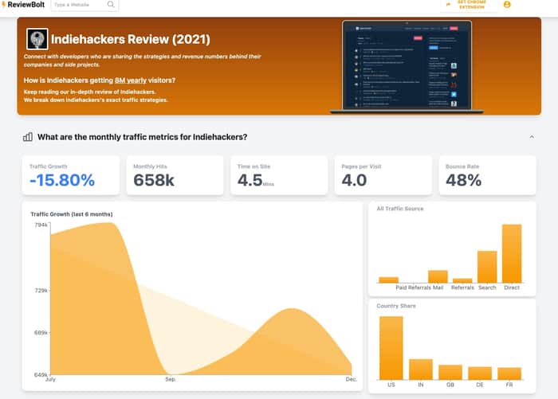Image resolution: width=558 pixels, height=399 pixels.
Task: Select the Time on Site 4.5 card
Action: [x=279, y=175]
